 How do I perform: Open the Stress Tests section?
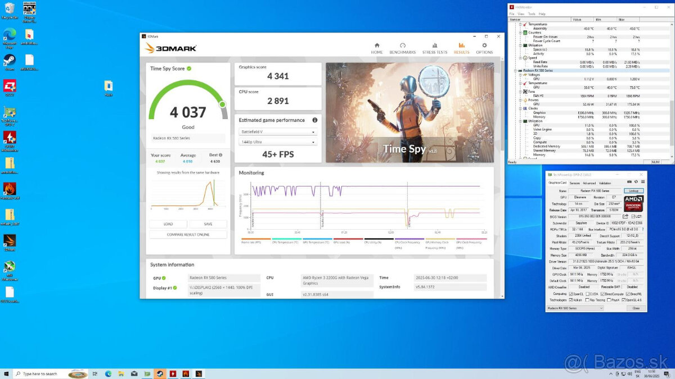coord(434,48)
